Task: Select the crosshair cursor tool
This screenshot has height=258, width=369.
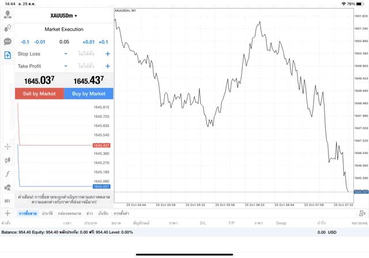Action: (7, 147)
